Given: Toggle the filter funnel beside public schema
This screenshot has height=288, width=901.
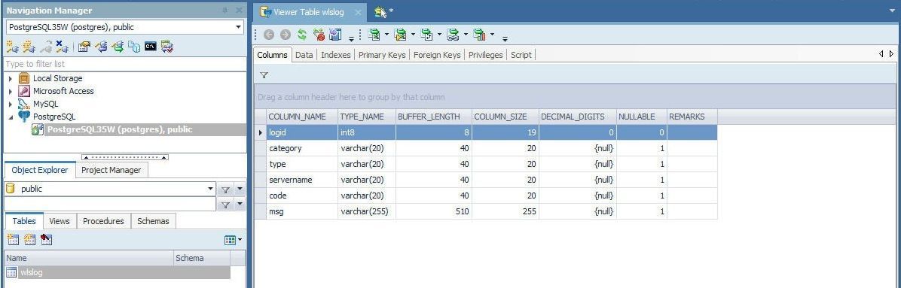Looking at the screenshot, I should (226, 189).
